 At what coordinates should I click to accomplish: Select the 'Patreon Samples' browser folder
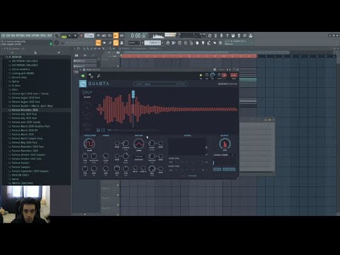click(x=21, y=167)
